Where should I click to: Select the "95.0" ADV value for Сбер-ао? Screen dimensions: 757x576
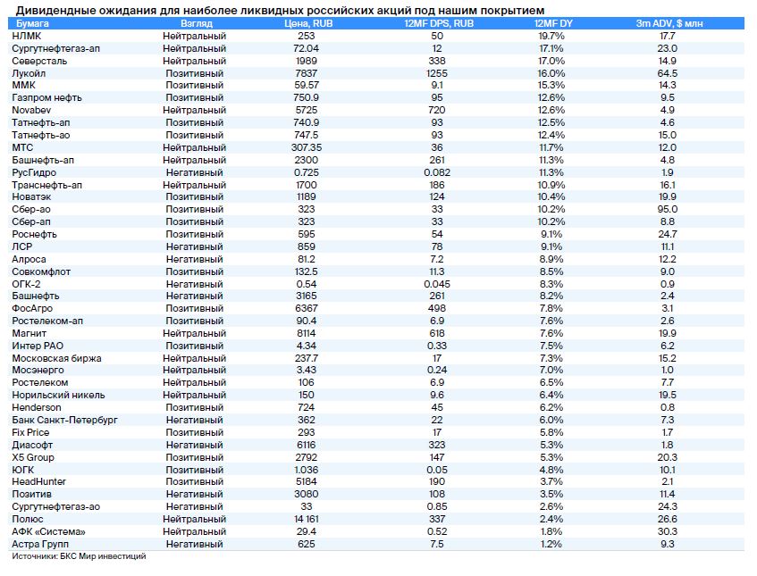coord(668,210)
